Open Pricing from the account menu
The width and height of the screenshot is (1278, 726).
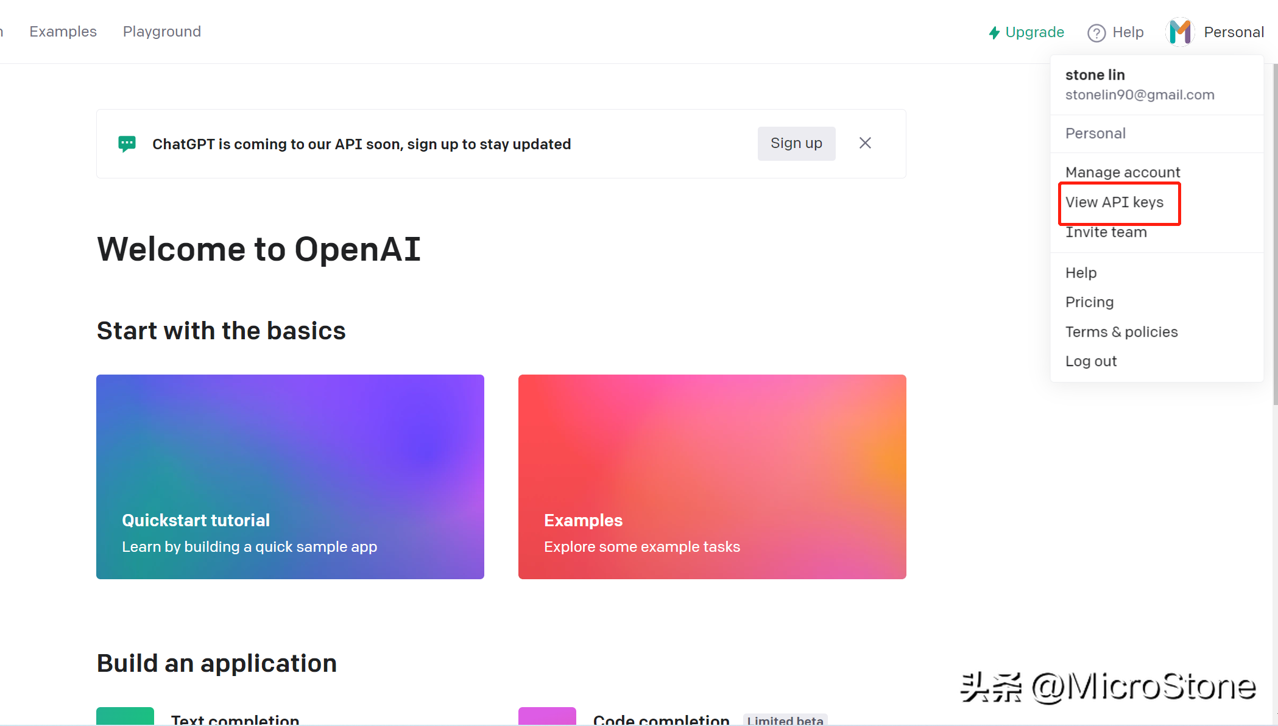1089,302
